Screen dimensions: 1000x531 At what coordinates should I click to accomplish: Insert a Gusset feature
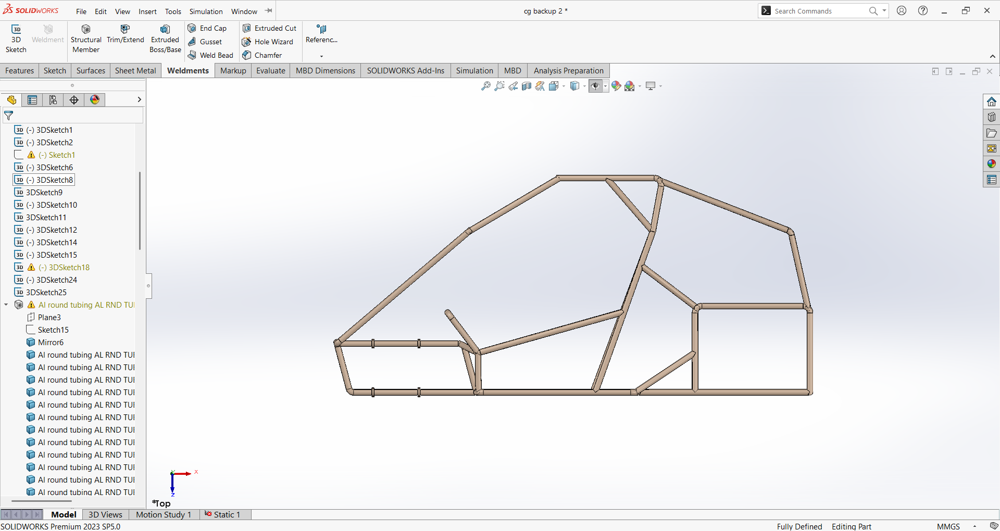click(205, 42)
